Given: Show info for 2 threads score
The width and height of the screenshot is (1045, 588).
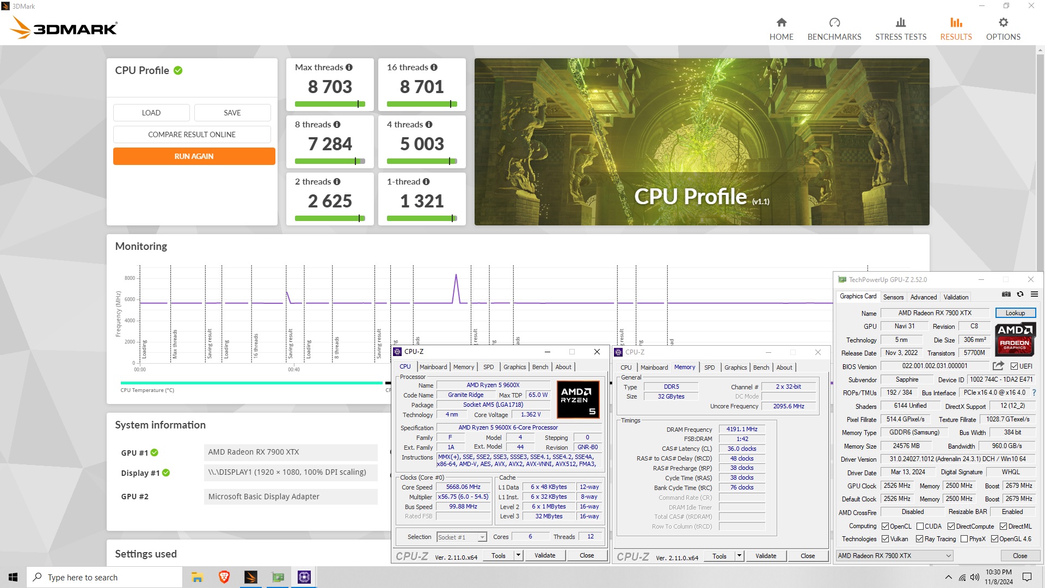Looking at the screenshot, I should (x=337, y=182).
